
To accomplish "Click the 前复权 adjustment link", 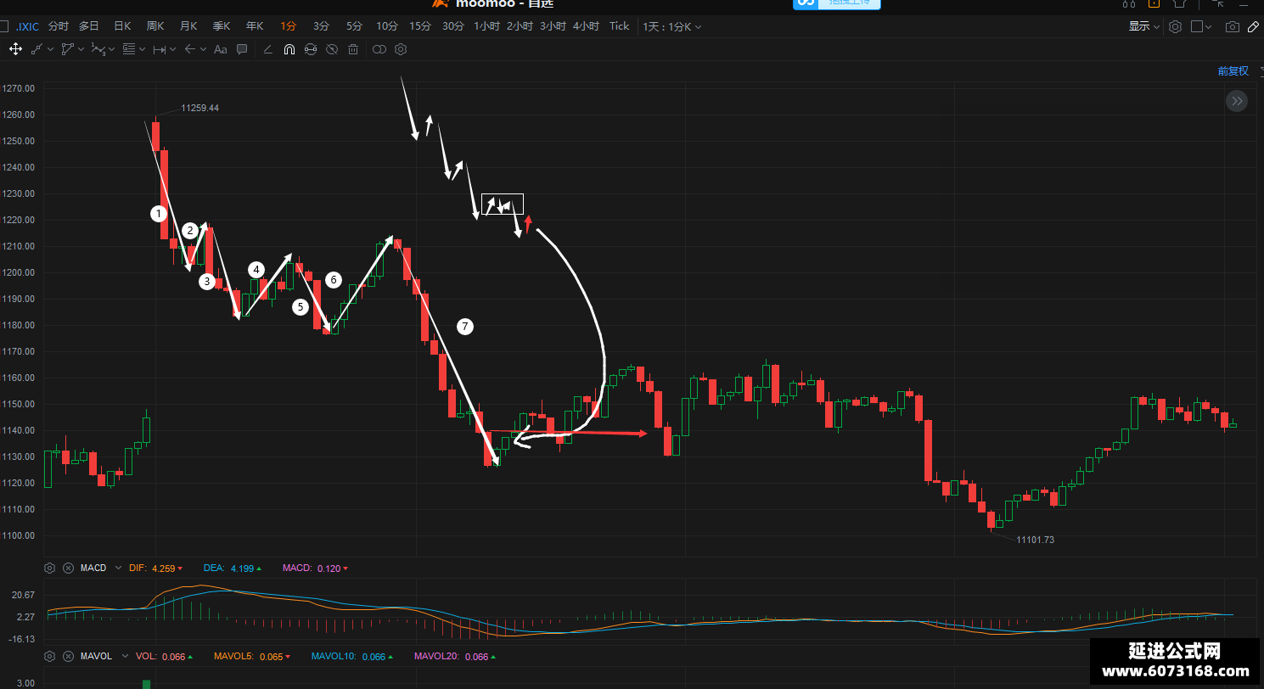I will (1233, 71).
